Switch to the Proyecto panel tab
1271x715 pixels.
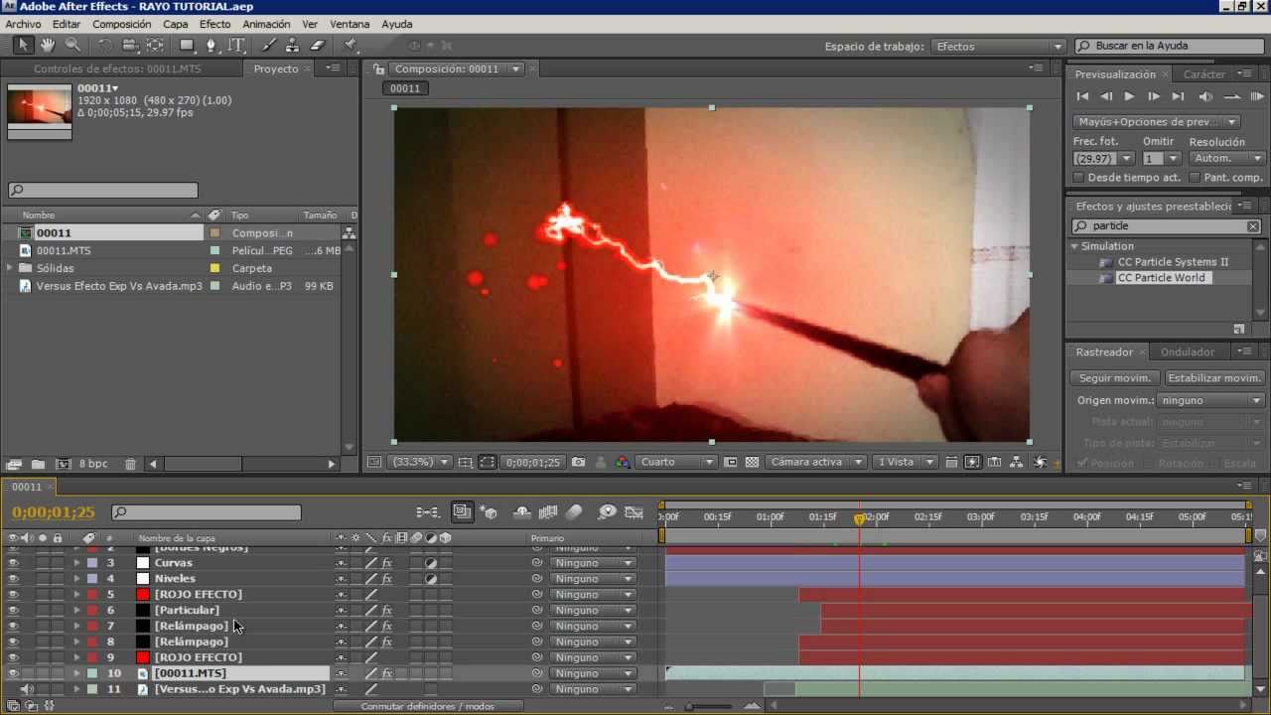tap(275, 69)
